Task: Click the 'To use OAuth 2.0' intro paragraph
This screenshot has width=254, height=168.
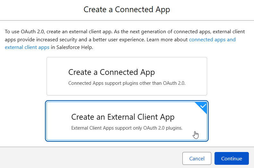Action: [125, 39]
